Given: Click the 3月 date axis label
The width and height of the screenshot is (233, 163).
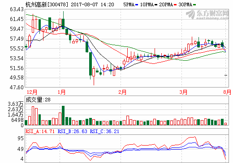Looking at the screenshot, I should 183,92.
